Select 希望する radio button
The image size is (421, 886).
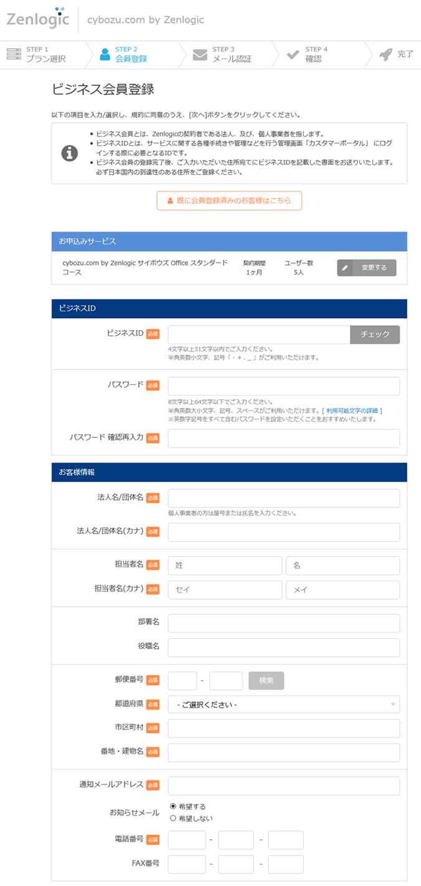tap(173, 807)
